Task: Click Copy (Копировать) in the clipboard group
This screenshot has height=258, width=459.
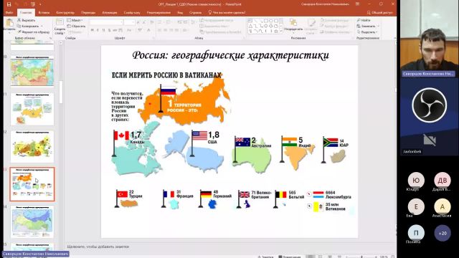Action: click(29, 26)
